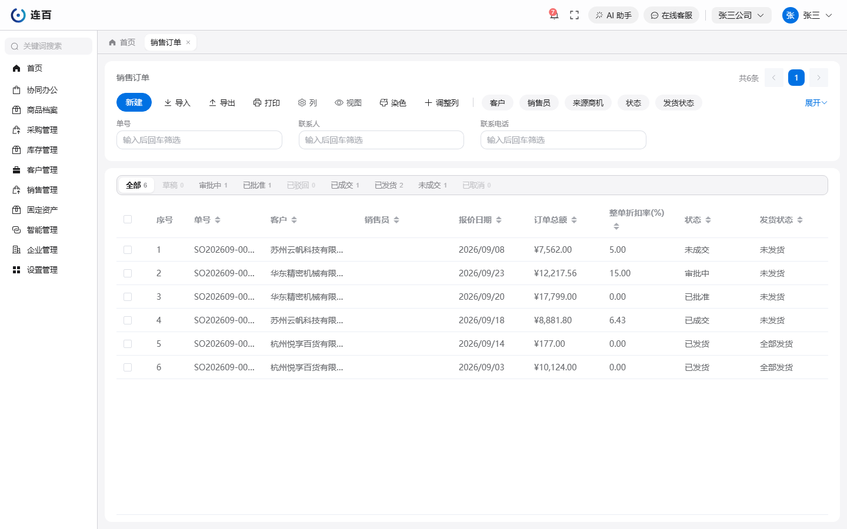
Task: Check the row 6 checkbox
Action: tap(128, 367)
